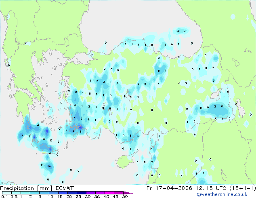The height and width of the screenshot is (198, 256).
Task: Click the '12..15' forecast hours text
Action: (204, 188)
